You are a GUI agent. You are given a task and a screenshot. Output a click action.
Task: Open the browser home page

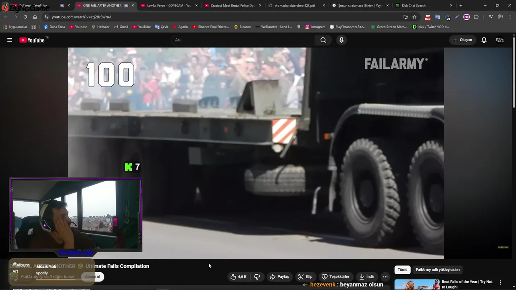[x=35, y=17]
